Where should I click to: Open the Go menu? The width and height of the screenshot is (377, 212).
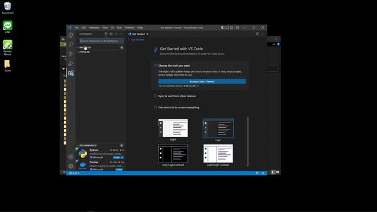tap(113, 28)
